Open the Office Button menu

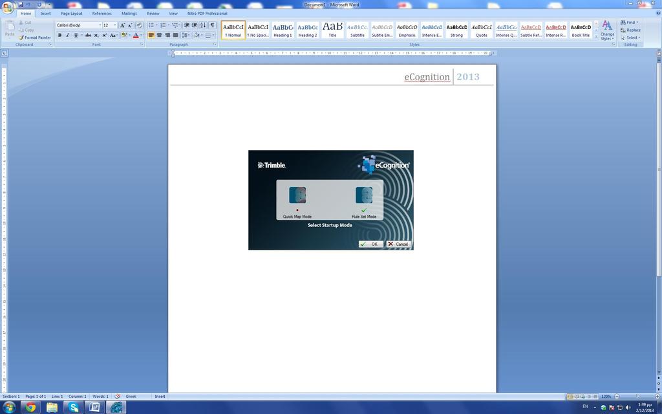coord(7,7)
